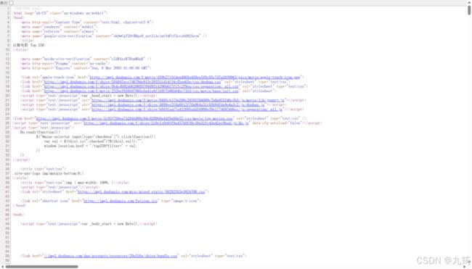Click the Do.ready(function() line 28
Screen dimensions: 472x269
(41, 132)
